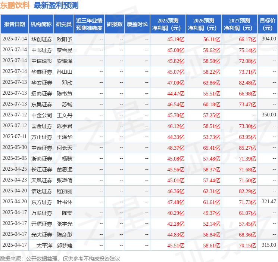This screenshot has height=262, width=278.
Task: Click the 数据来源 disclaimer footer text
Action: [60, 258]
